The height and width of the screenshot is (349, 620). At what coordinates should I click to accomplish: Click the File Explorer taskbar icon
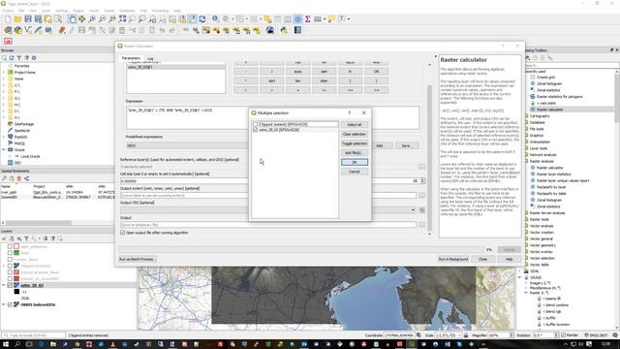click(x=53, y=344)
